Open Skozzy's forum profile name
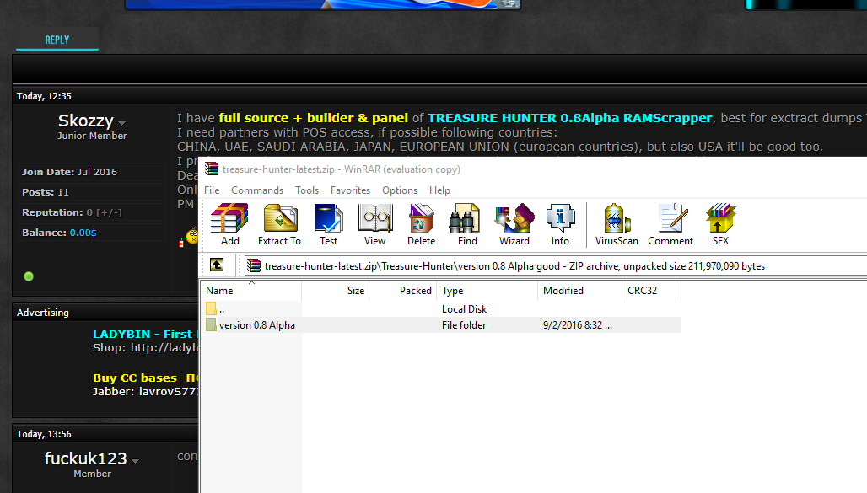Viewport: 867px width, 493px height. [x=86, y=120]
